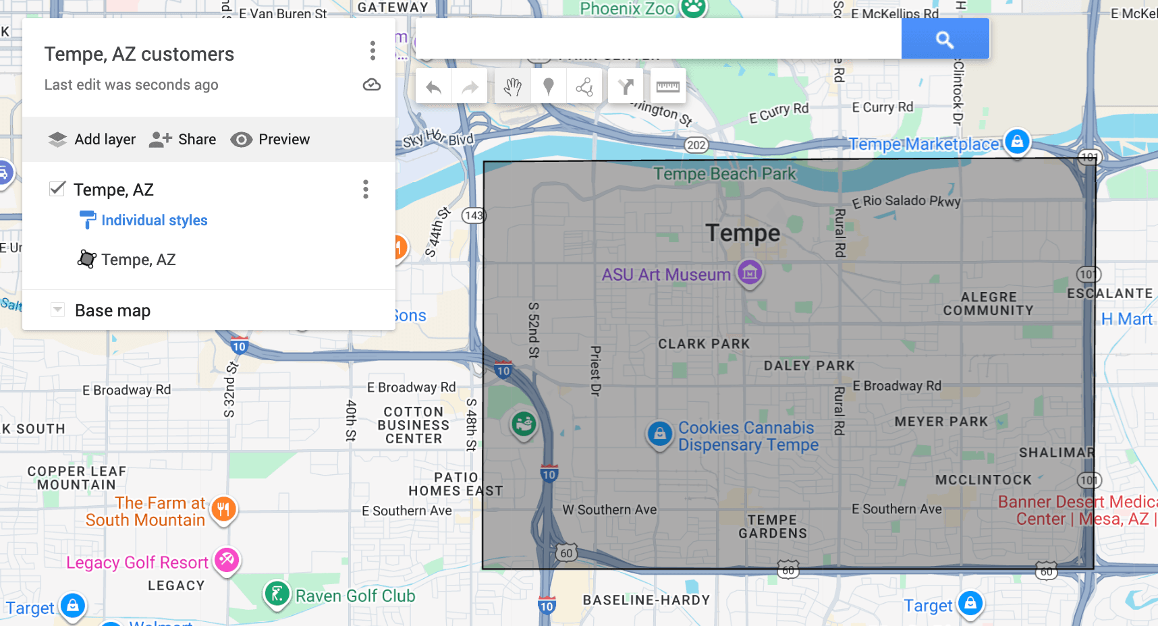Click the Raven Golf Club label
Image resolution: width=1158 pixels, height=626 pixels.
pyautogui.click(x=355, y=596)
